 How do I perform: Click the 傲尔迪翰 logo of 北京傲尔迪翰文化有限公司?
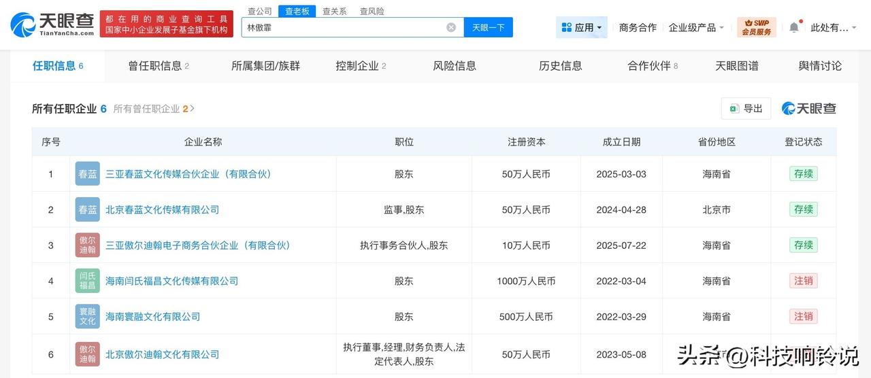88,354
